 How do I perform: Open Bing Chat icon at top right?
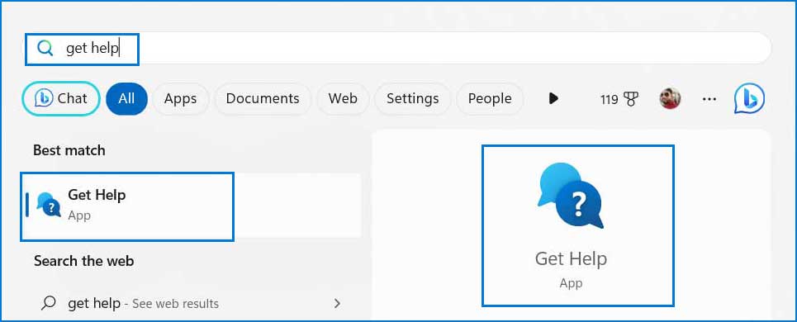(x=749, y=98)
